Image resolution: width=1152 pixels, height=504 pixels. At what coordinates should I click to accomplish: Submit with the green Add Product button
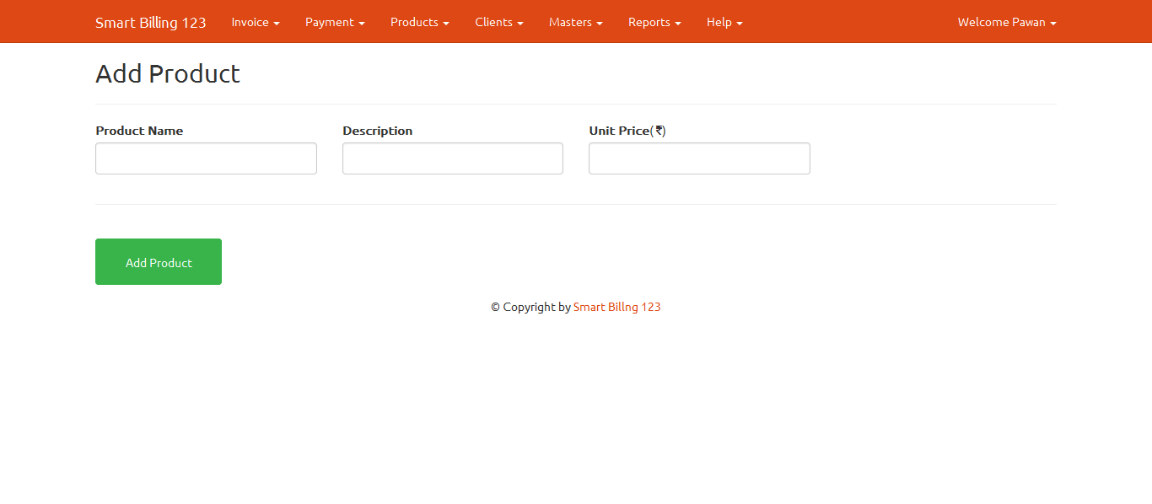159,262
